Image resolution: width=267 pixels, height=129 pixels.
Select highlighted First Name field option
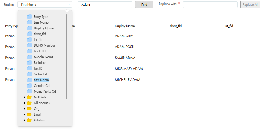[41, 80]
